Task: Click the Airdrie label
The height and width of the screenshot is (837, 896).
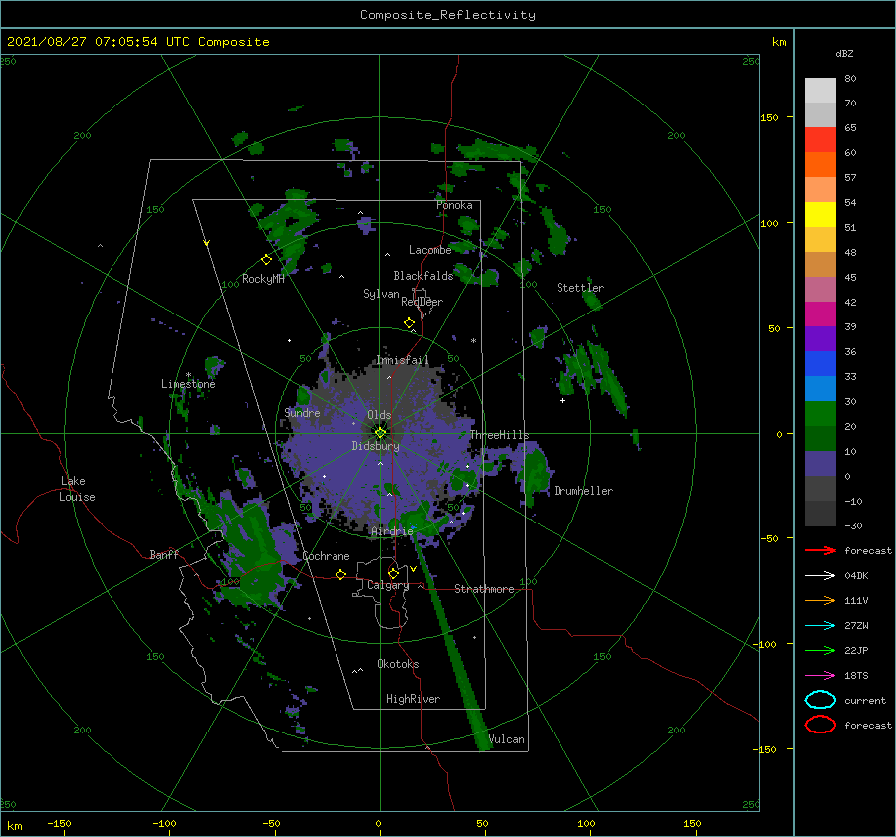Action: point(392,531)
